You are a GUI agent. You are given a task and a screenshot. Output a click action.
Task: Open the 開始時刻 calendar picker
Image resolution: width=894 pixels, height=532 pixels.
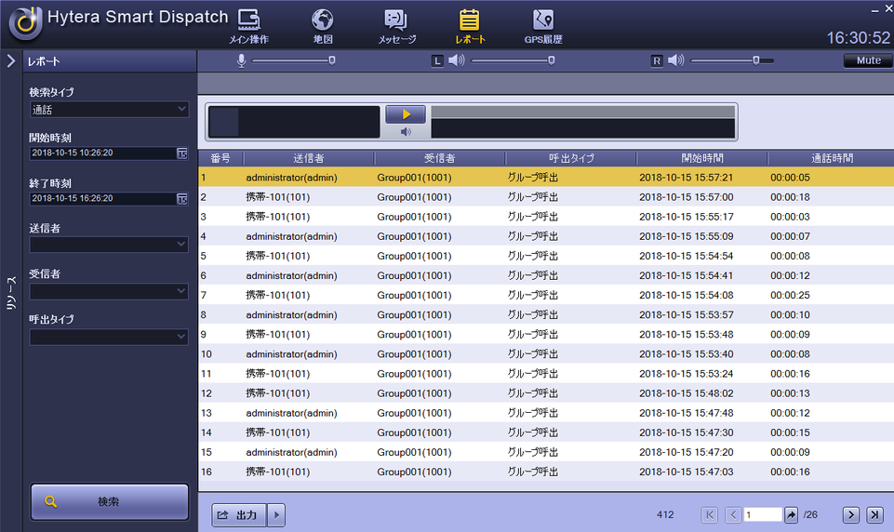182,153
